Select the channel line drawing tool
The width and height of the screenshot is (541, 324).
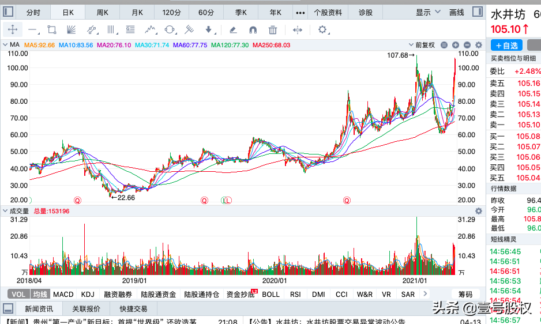click(x=92, y=30)
